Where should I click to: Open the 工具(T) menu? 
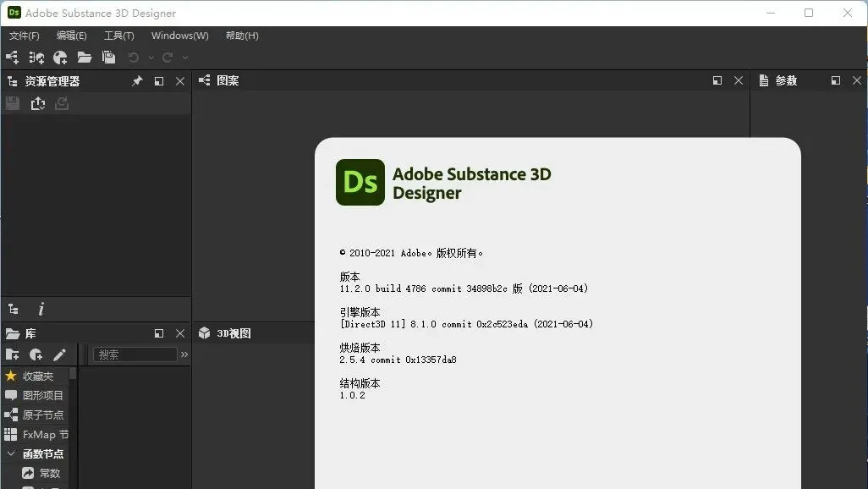pos(119,36)
